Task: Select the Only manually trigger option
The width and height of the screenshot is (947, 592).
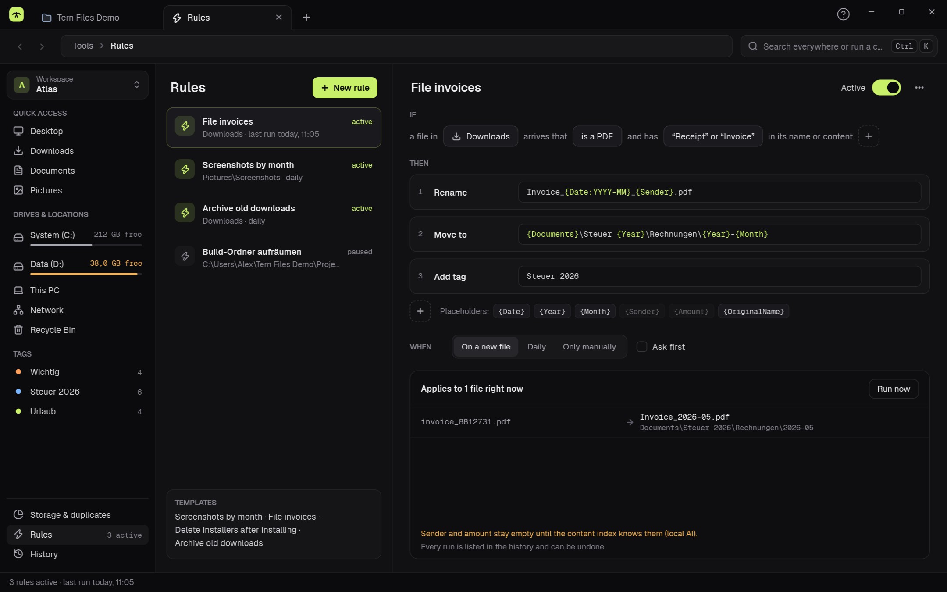Action: (589, 347)
